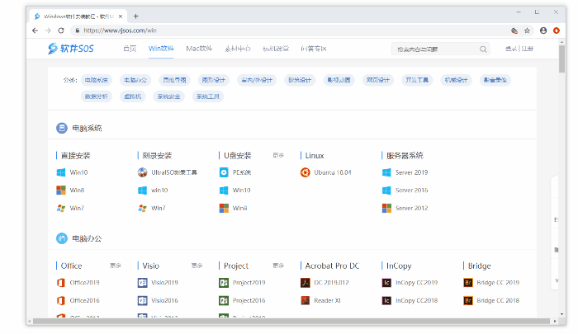Open 更多 next to Project heading
This screenshot has width=578, height=334.
278,266
